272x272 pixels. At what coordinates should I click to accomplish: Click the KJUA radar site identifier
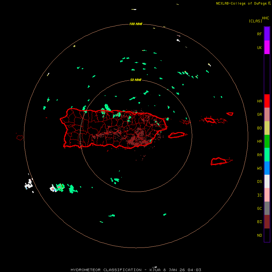click(x=156, y=270)
